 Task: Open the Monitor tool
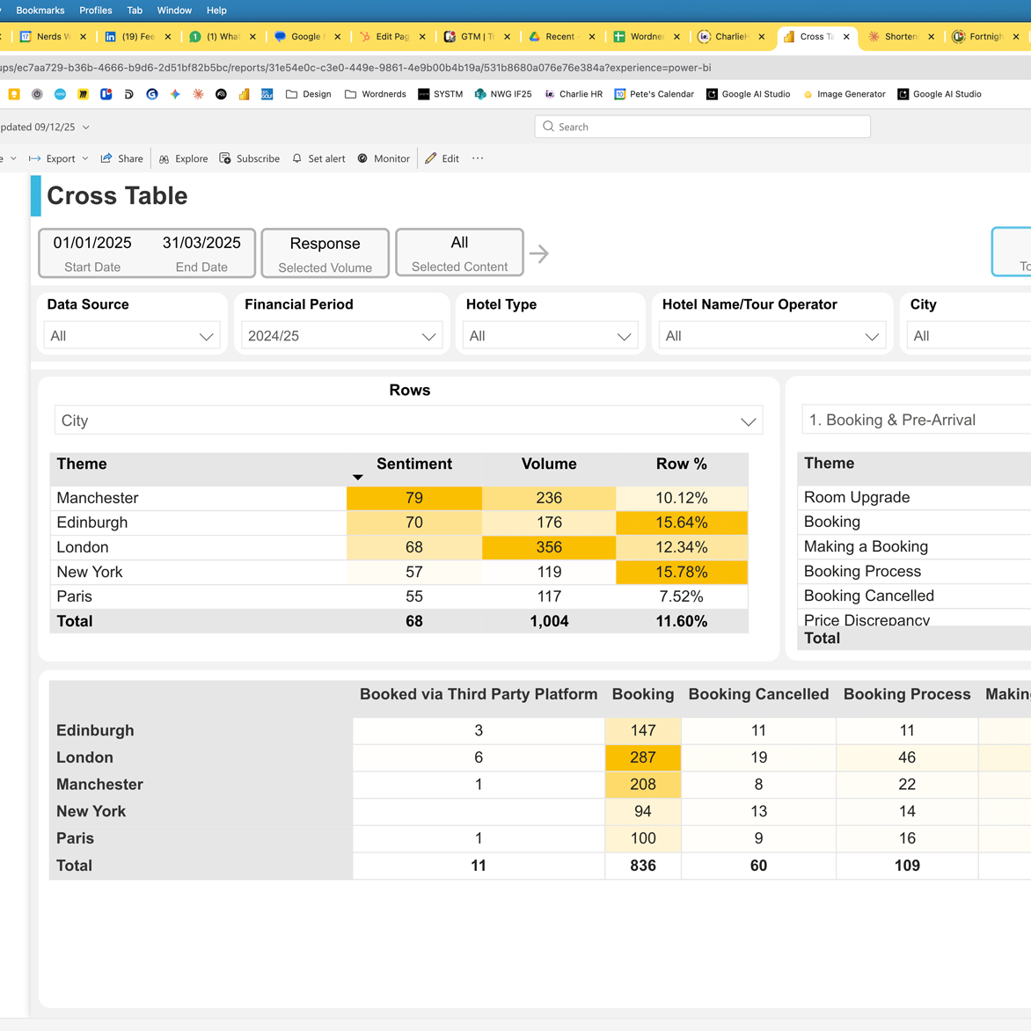(362, 158)
